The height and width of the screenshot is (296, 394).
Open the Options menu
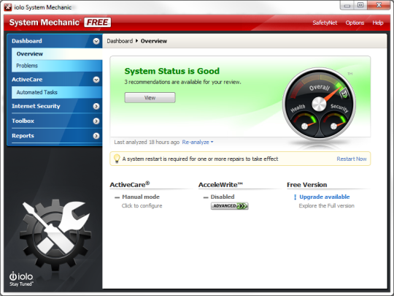pos(355,23)
